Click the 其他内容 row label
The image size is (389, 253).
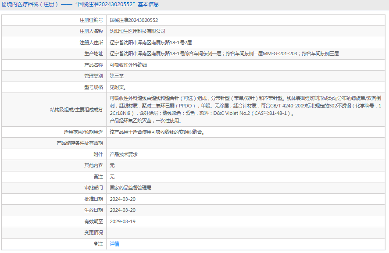pos(93,165)
